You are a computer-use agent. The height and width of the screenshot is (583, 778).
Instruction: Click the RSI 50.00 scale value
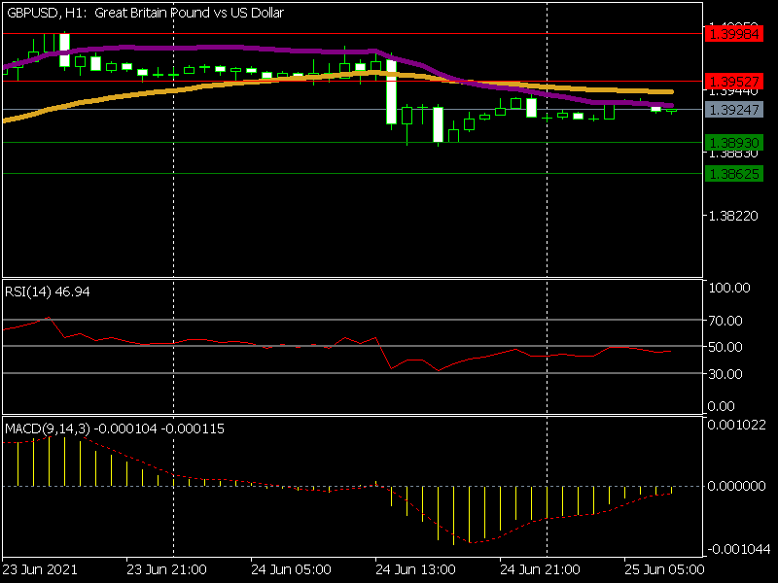(725, 347)
